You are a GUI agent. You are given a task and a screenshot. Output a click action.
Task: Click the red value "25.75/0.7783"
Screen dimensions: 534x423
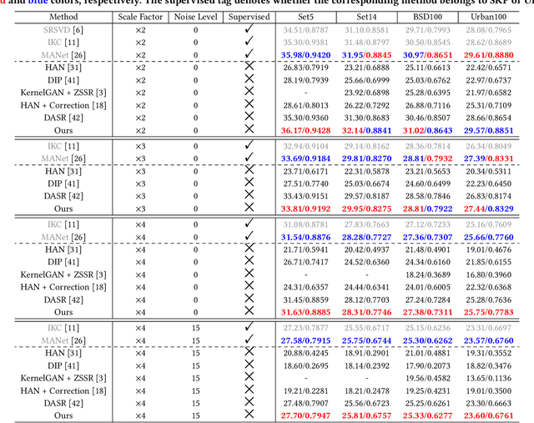point(488,312)
